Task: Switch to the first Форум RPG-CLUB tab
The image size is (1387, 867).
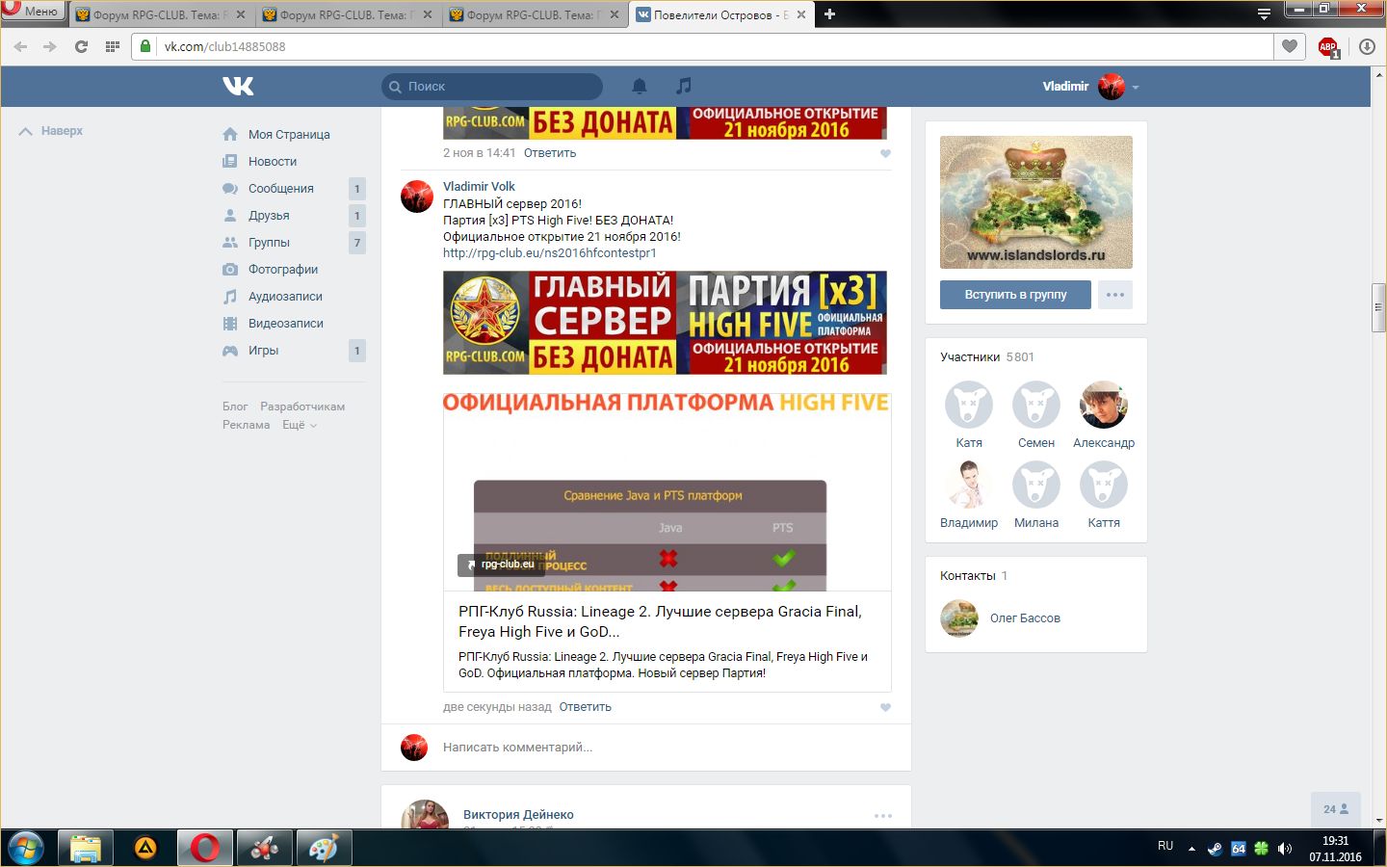Action: (x=160, y=14)
